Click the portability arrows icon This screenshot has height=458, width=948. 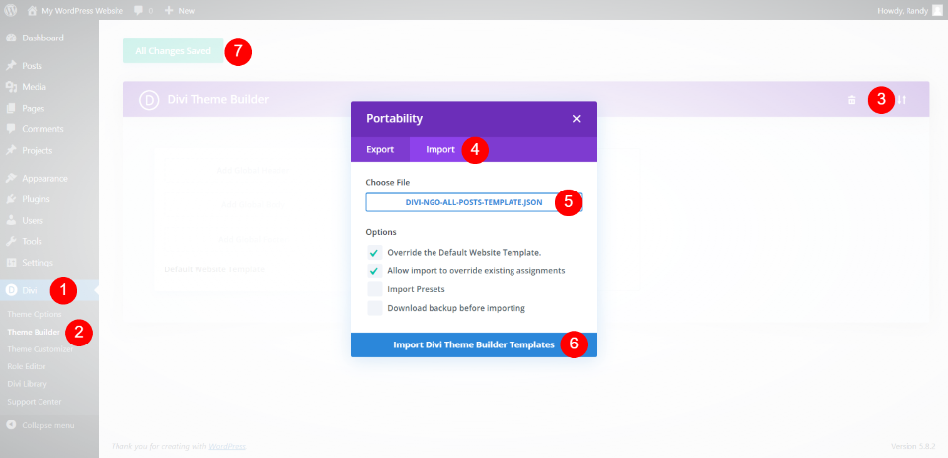pos(902,100)
